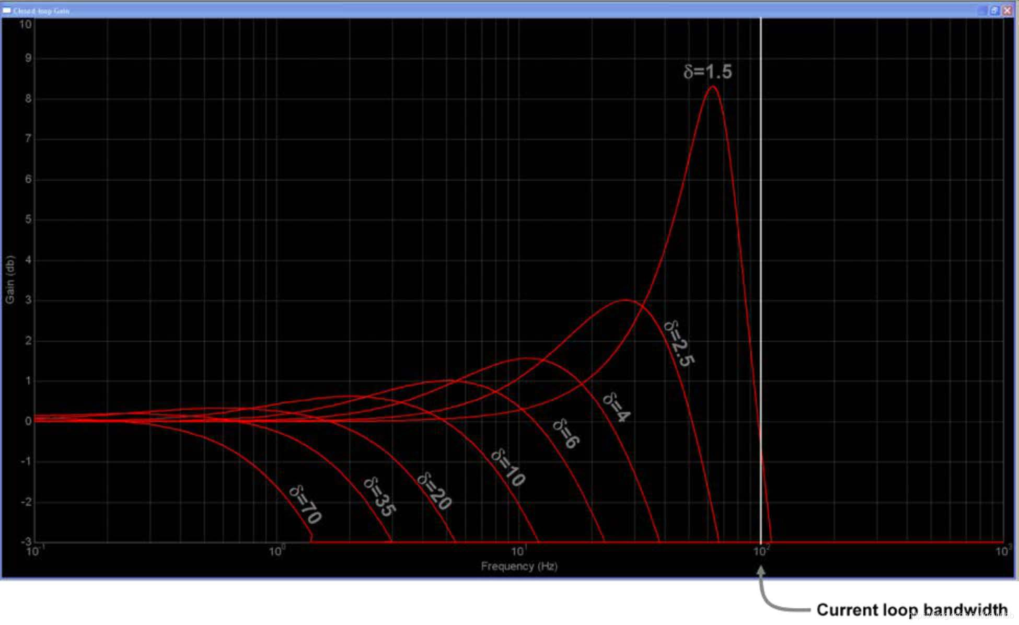The height and width of the screenshot is (625, 1019).
Task: Click the δ=35 curve label
Action: coord(380,497)
